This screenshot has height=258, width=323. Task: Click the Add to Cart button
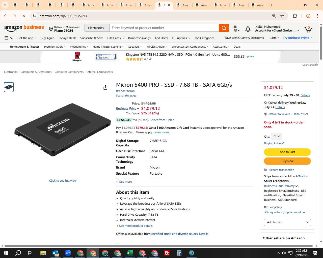pyautogui.click(x=287, y=152)
